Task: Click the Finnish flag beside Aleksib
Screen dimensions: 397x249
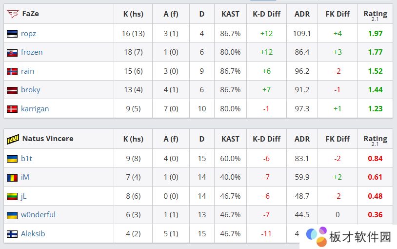Action: (12, 234)
